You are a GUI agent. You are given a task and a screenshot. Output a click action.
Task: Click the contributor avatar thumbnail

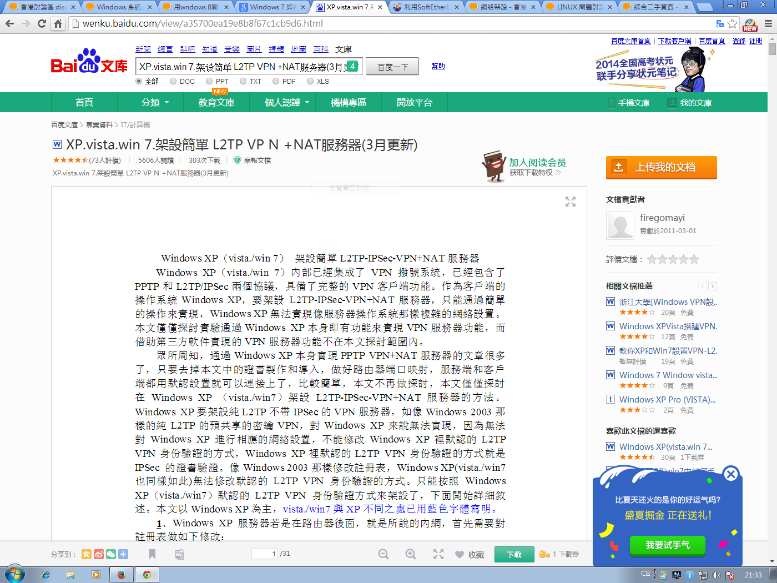620,225
